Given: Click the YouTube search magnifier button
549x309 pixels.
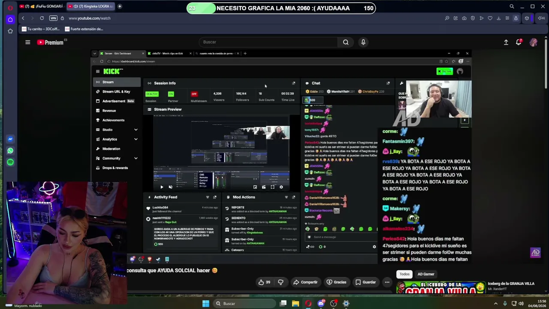Looking at the screenshot, I should coord(346,42).
